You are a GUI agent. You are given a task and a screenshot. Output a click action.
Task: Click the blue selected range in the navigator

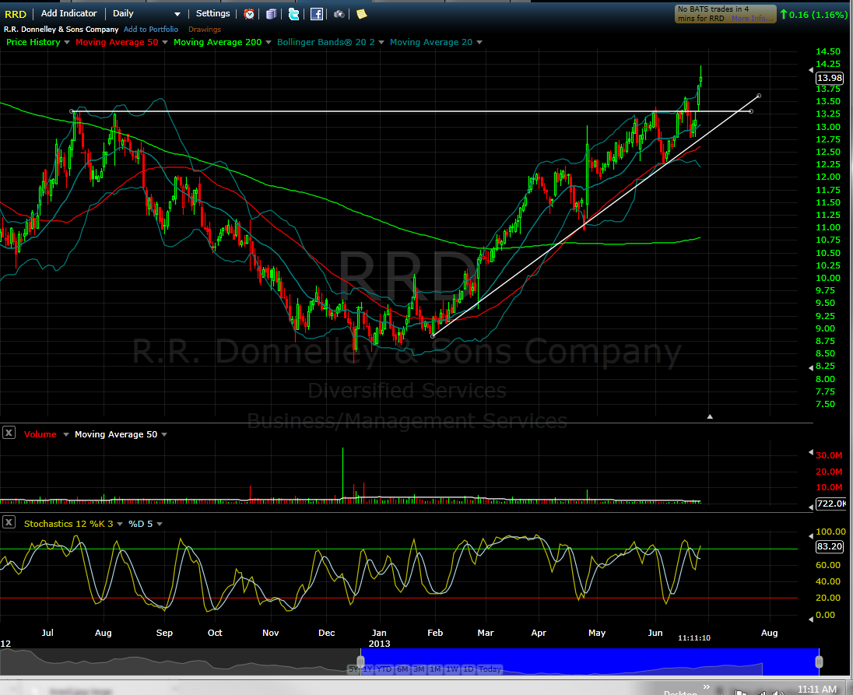(590, 662)
